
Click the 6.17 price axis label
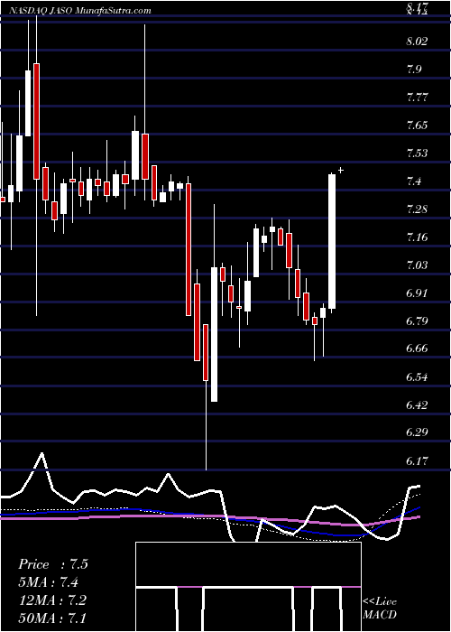(x=417, y=460)
